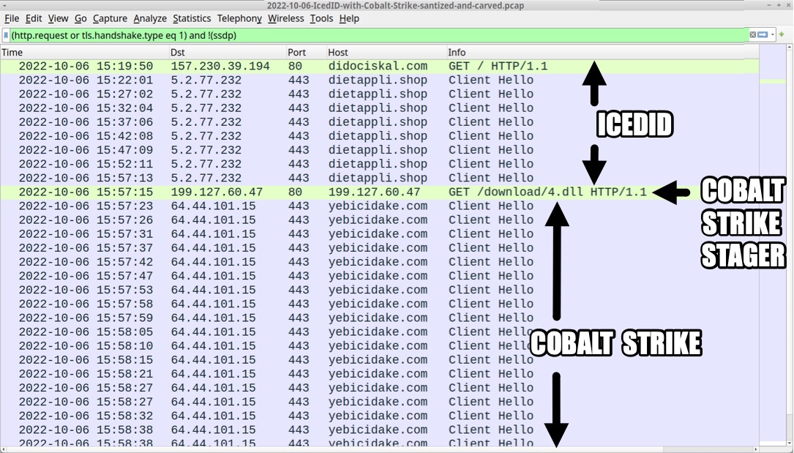Open the Telephony menu
The height and width of the screenshot is (453, 794).
239,19
